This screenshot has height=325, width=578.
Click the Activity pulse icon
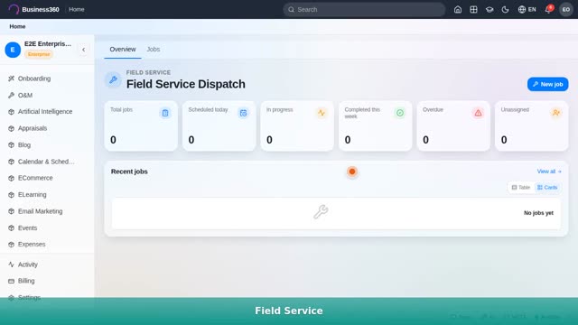12,265
